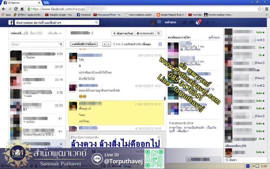The image size is (270, 169).
Task: Open the conversation timed 2:28
Action: 37,94
